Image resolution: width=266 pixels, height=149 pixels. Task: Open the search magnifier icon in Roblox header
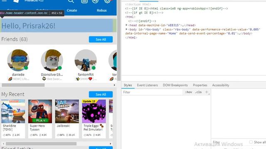(71, 1)
